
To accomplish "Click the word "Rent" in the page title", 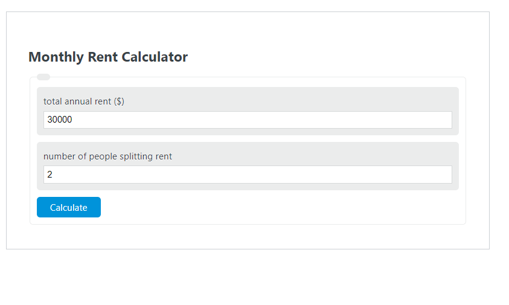I will pos(103,57).
